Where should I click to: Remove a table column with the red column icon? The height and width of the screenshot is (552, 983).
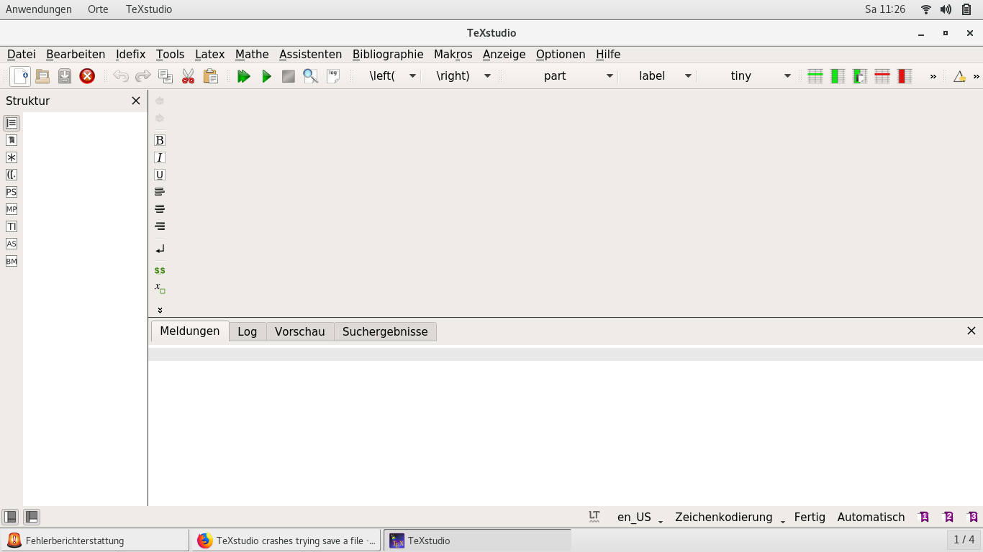point(905,75)
